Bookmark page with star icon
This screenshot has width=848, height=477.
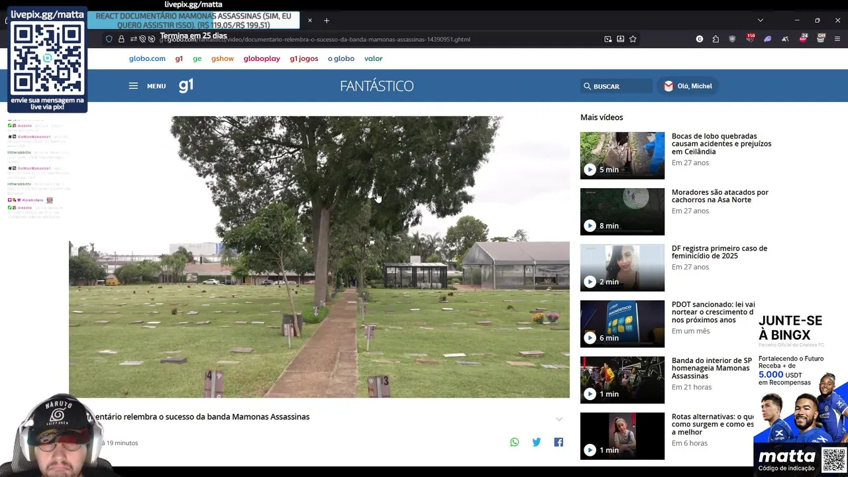(x=633, y=39)
